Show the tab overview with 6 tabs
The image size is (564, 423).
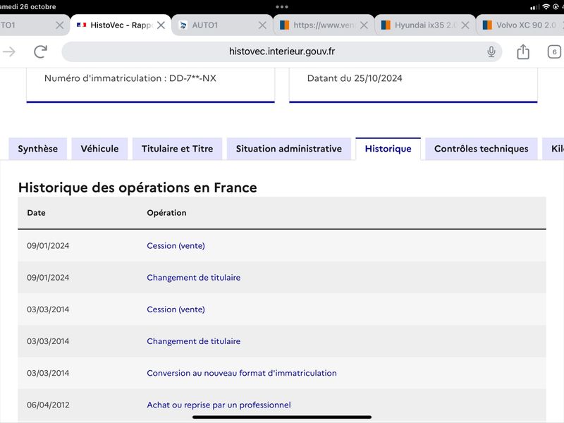click(x=554, y=51)
